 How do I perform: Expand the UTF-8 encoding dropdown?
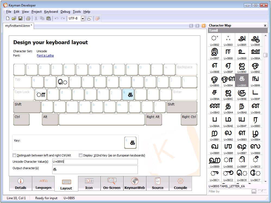[x=83, y=19]
